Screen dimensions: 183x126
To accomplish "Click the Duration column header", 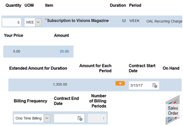I will coord(118,5).
